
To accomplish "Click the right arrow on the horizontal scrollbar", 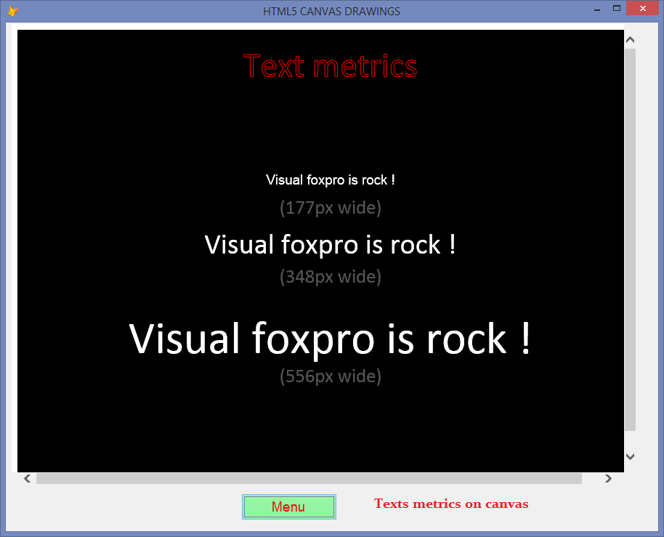I will [x=609, y=478].
